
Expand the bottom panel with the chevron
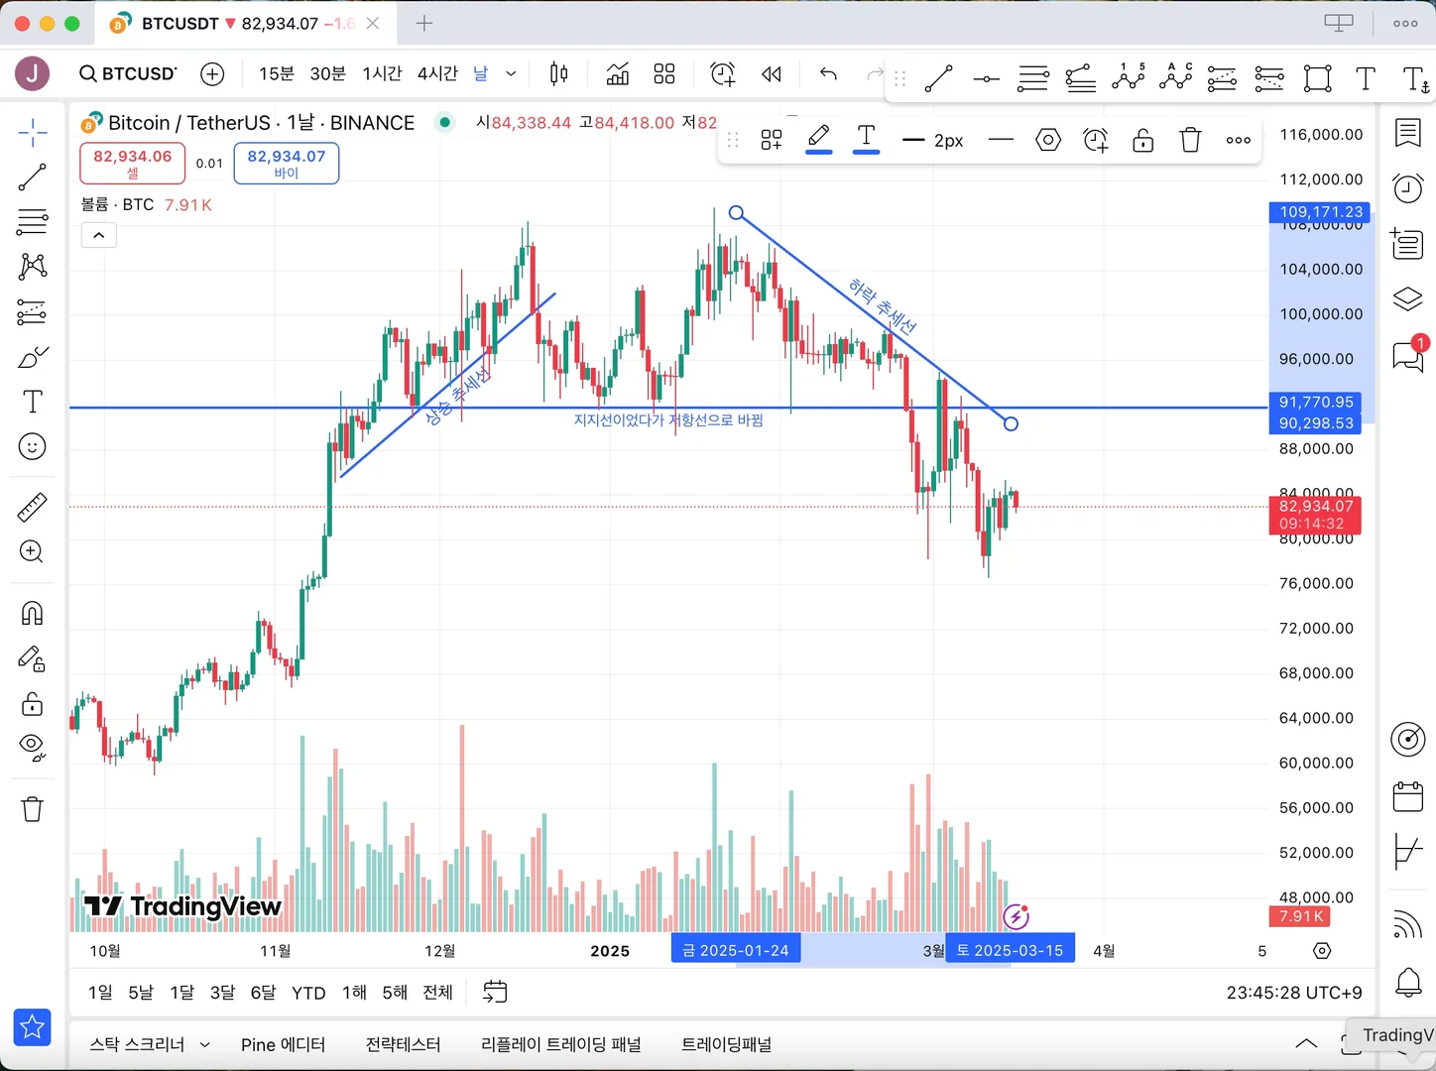1307,1043
